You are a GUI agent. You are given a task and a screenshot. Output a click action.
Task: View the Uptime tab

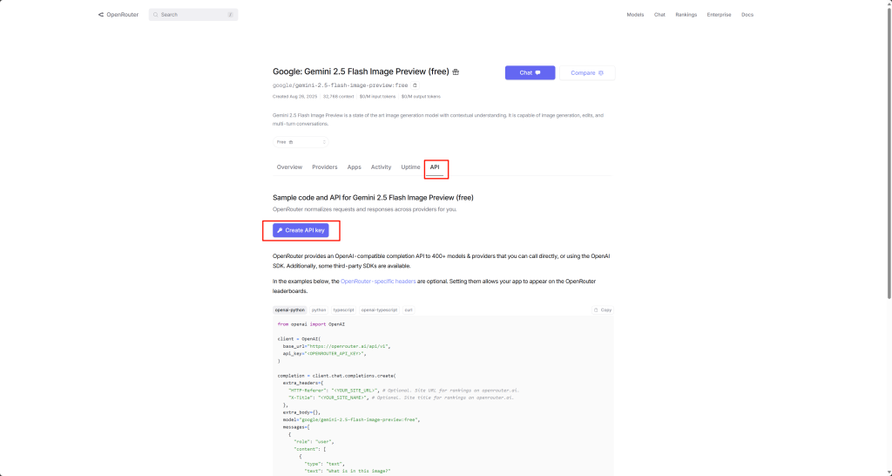[409, 167]
